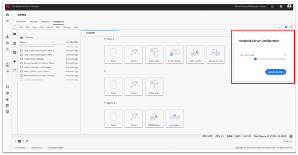Viewport: 298px width, 155px height.
Task: Open the Privacy Policy link
Action: point(37,148)
